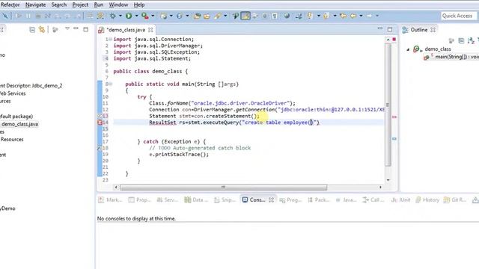Open the Navigate menu
The image size is (479, 269).
[35, 4]
